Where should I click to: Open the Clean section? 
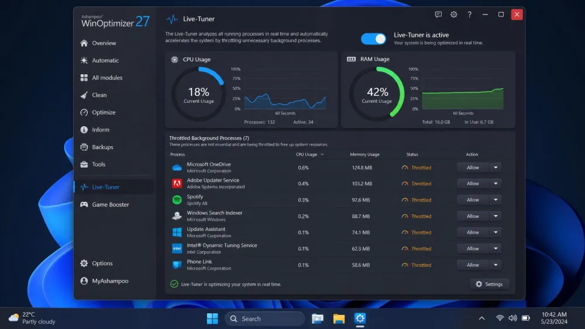point(114,95)
